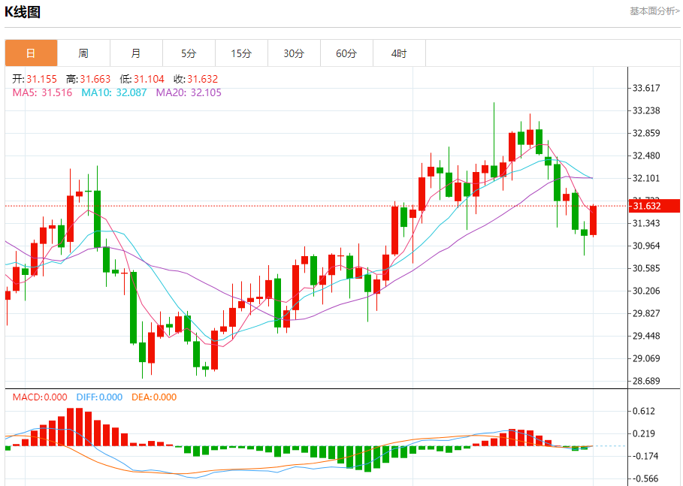683x486 pixels.
Task: Click the MA5 indicator label
Action: (42, 92)
